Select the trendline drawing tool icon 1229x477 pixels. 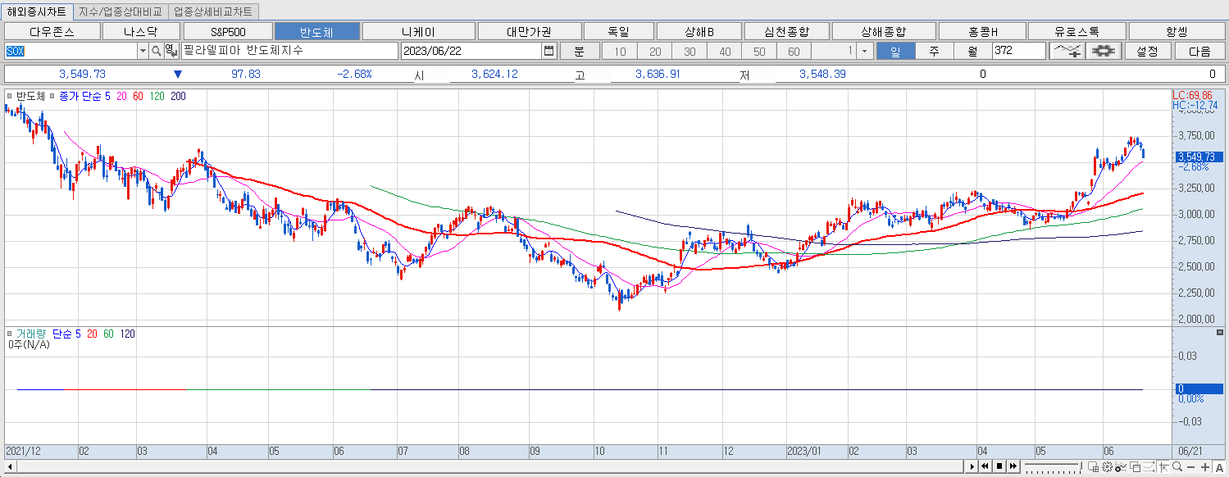tap(1066, 50)
